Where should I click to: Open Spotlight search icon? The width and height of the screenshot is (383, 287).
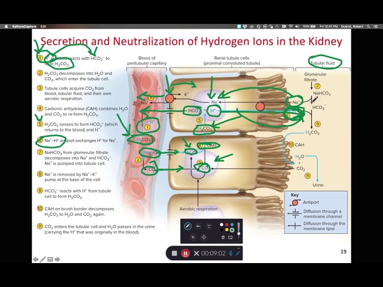click(369, 26)
